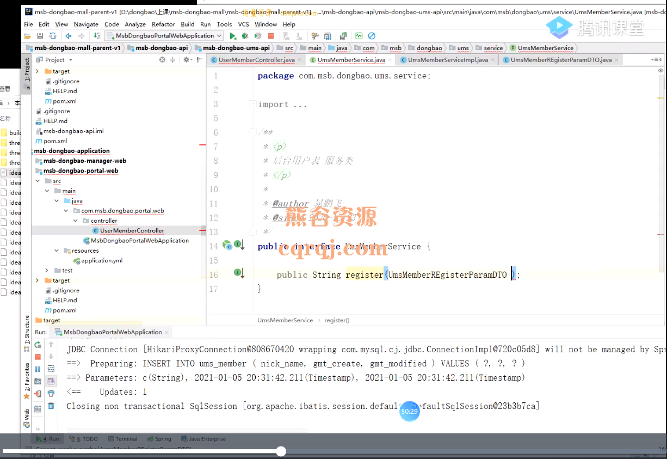Open the Java Enterprise tool window button
Viewport: 667px width, 459px height.
[x=203, y=439]
